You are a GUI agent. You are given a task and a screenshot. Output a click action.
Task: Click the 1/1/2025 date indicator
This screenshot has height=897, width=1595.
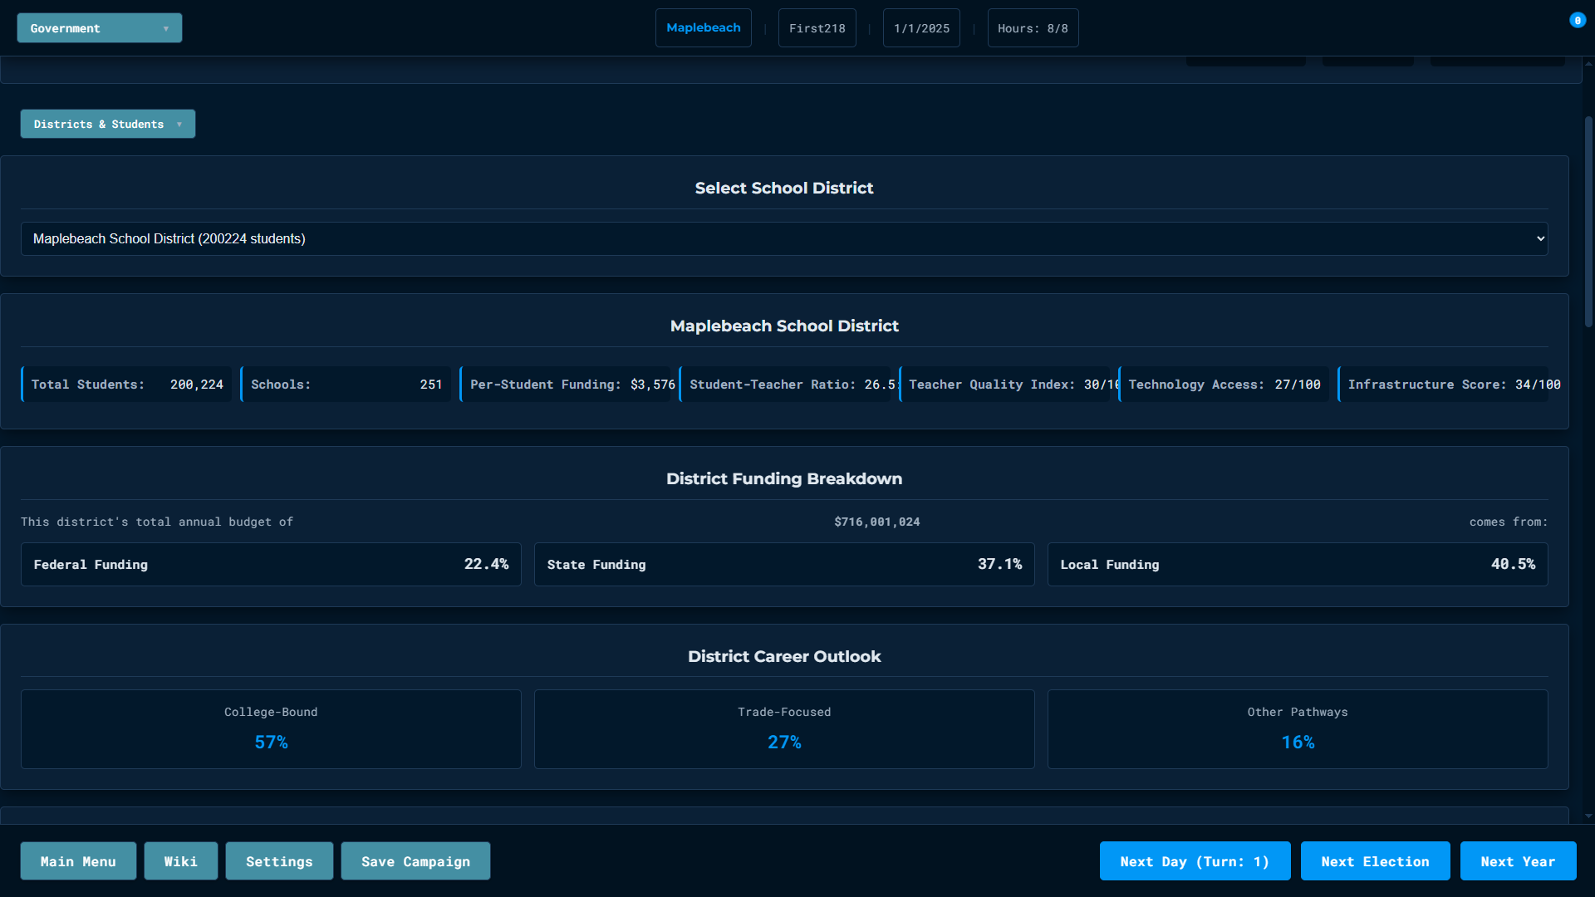(x=921, y=28)
